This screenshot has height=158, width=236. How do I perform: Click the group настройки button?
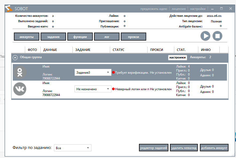(177, 57)
